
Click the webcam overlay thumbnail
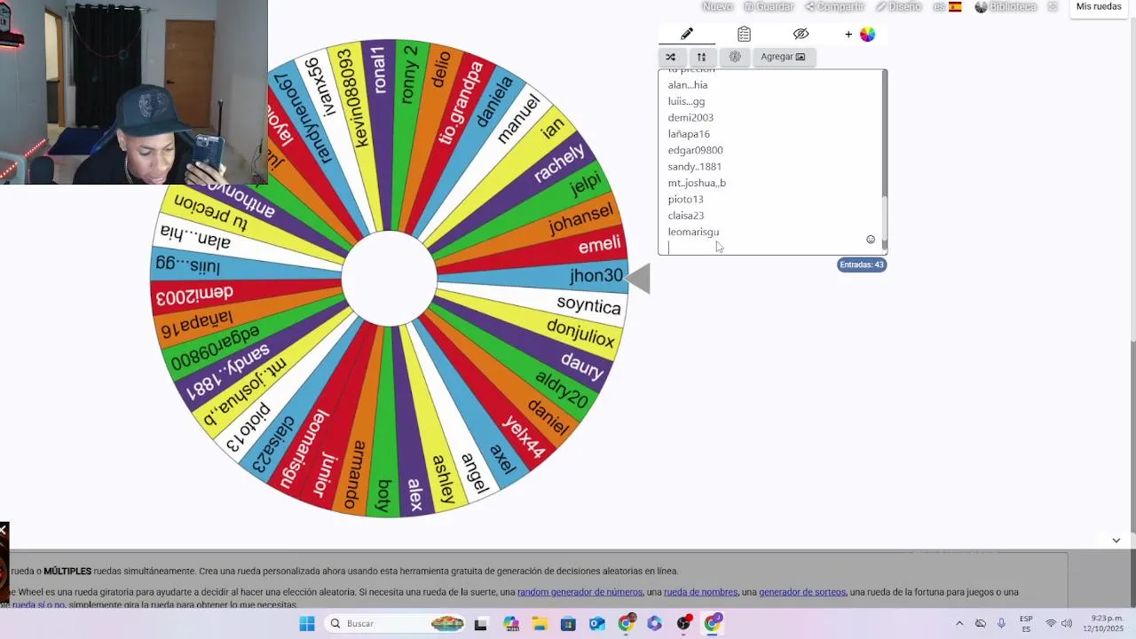[x=134, y=92]
